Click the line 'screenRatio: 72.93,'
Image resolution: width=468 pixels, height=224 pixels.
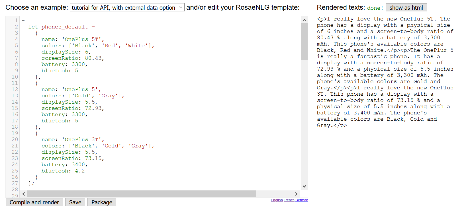[73, 108]
